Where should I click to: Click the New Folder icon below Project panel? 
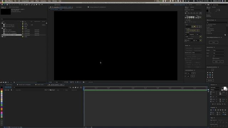click(x=4, y=82)
